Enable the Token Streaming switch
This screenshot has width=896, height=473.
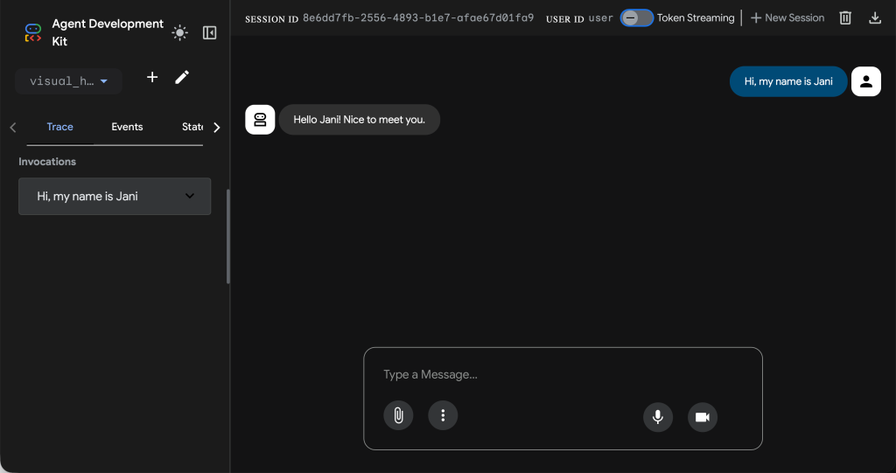[637, 17]
